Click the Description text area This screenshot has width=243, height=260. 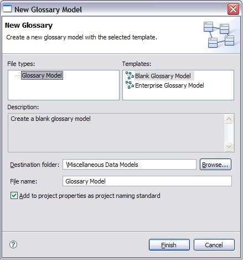pos(116,133)
